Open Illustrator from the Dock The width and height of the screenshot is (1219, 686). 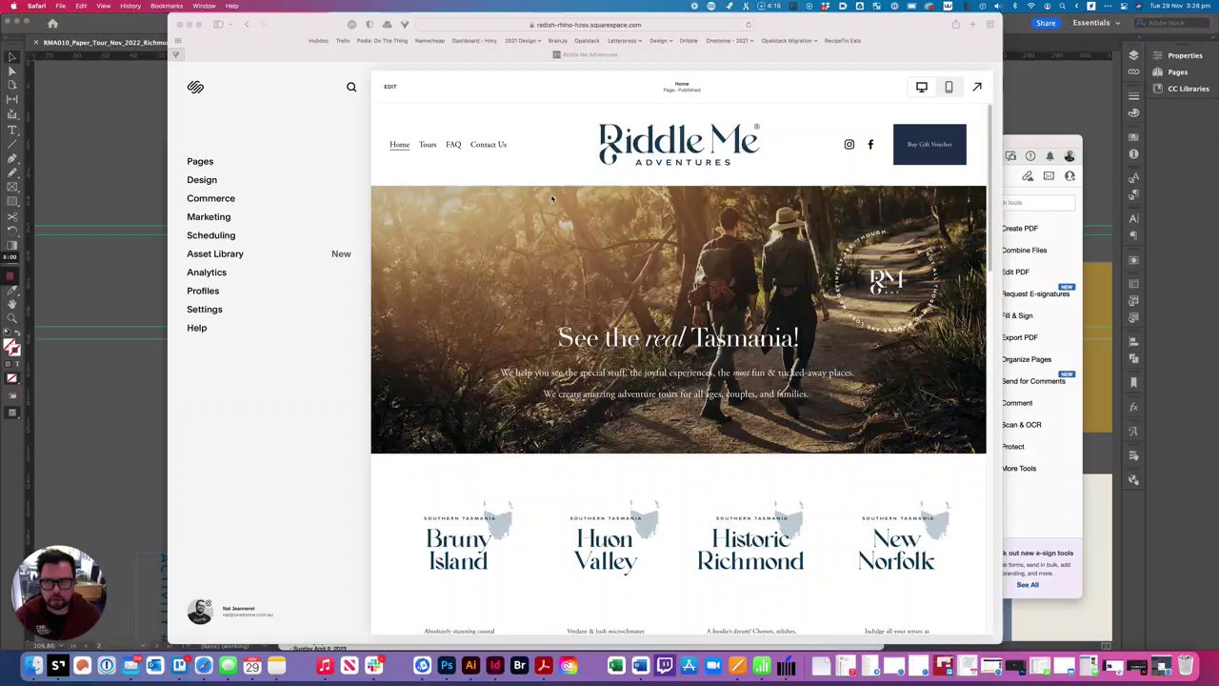(470, 665)
